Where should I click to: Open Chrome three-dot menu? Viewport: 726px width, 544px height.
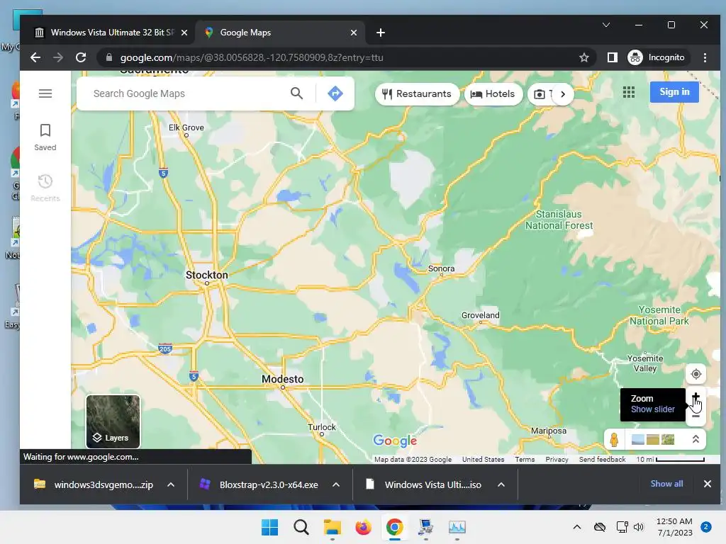705,57
